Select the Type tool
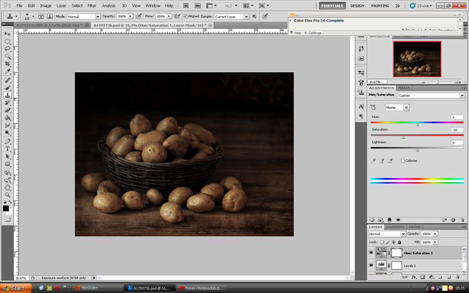The width and height of the screenshot is (469, 293). 8,149
